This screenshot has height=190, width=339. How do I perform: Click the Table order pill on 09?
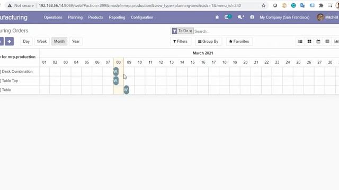(x=127, y=90)
